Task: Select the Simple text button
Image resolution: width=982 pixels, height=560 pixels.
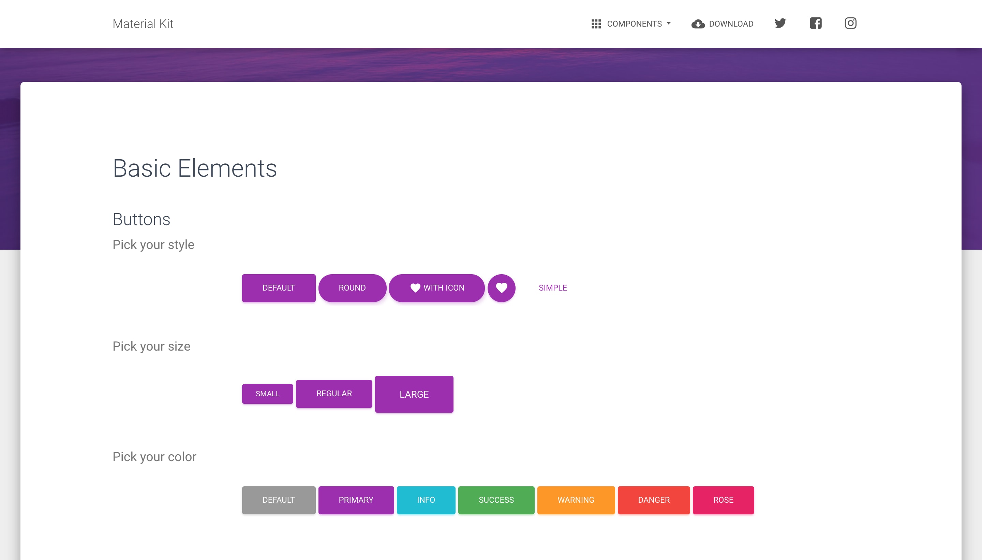Action: [x=552, y=288]
